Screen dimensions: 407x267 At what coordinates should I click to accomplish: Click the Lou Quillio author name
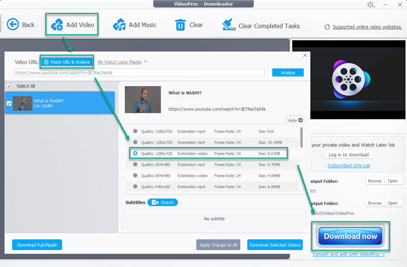click(x=43, y=106)
